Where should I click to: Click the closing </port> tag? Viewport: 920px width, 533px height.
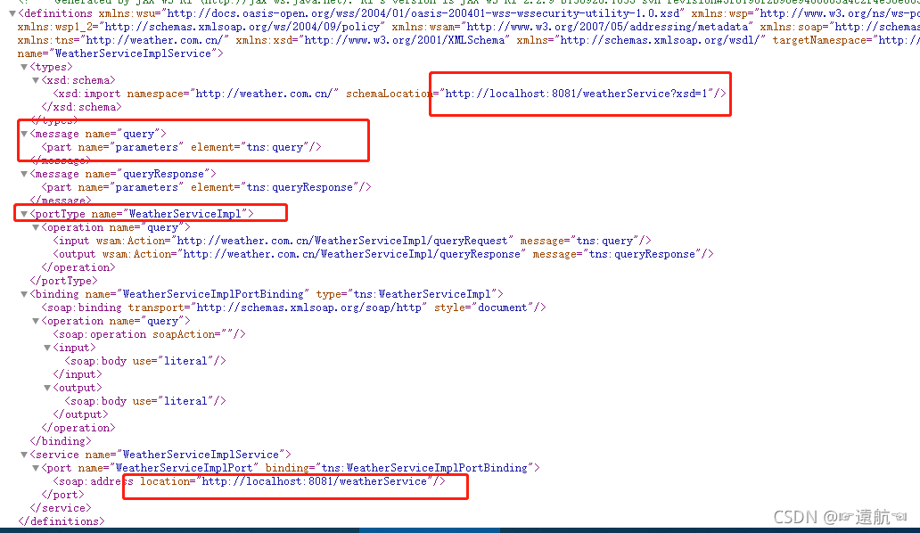pyautogui.click(x=62, y=495)
